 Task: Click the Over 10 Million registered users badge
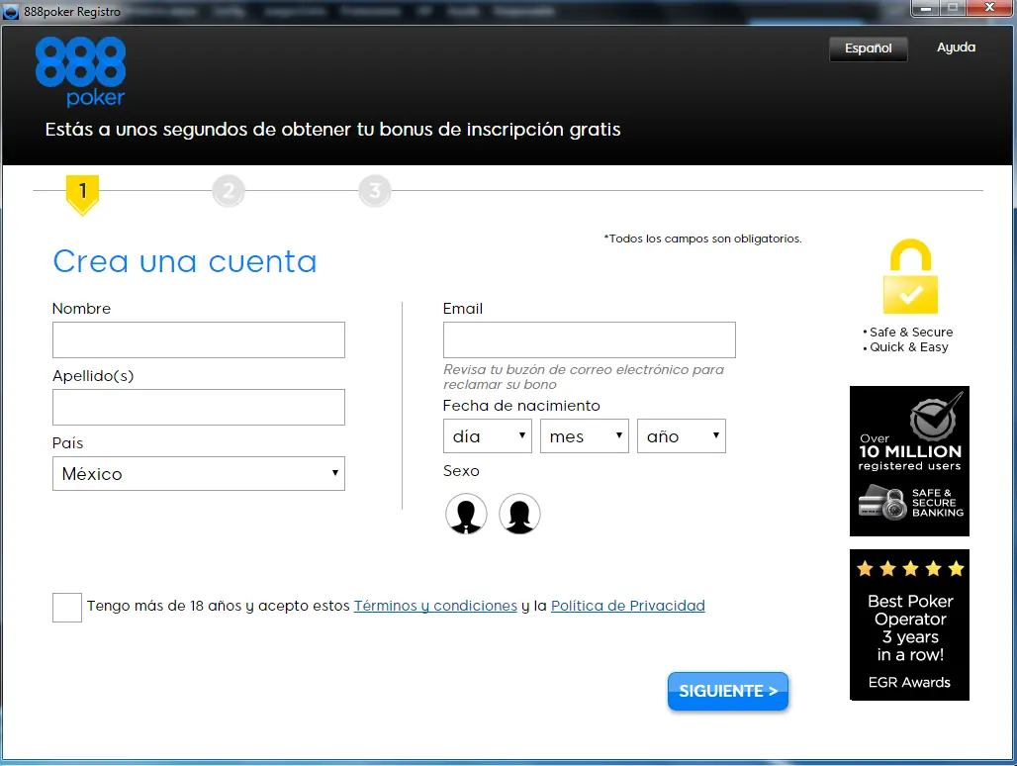pos(909,461)
